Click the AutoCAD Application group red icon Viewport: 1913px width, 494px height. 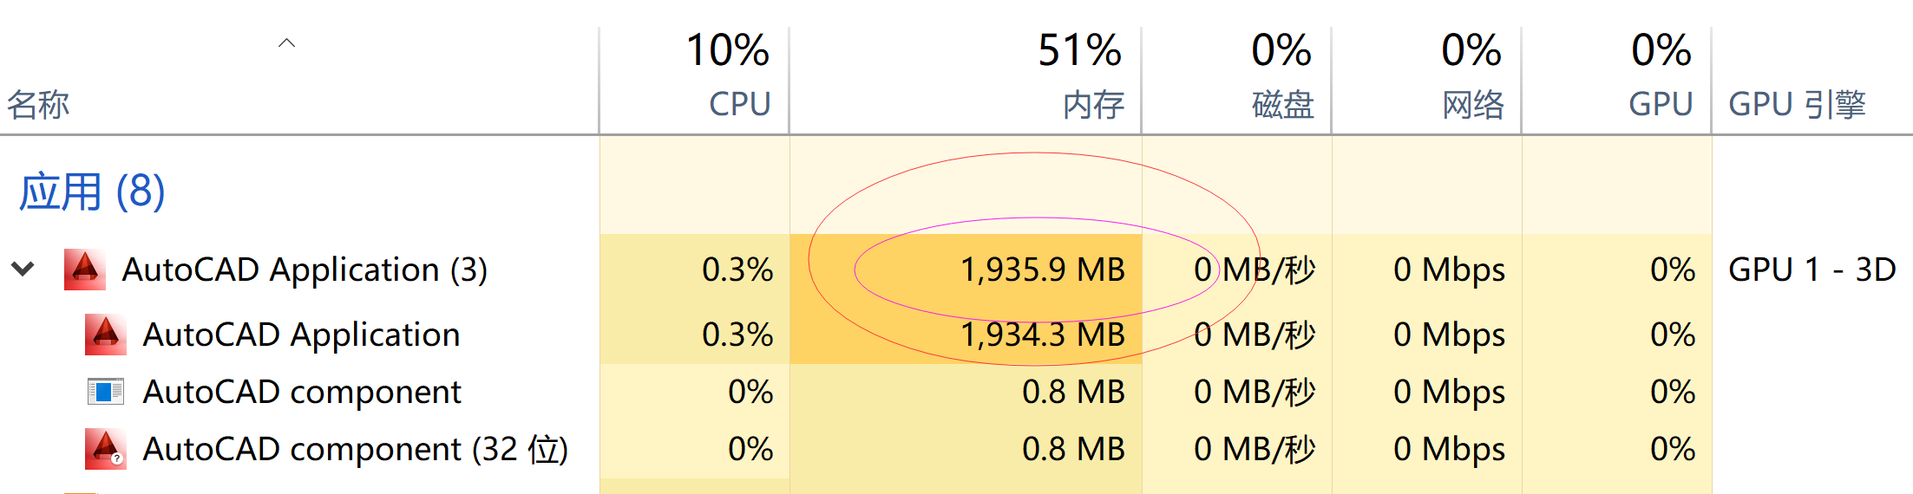(x=85, y=269)
